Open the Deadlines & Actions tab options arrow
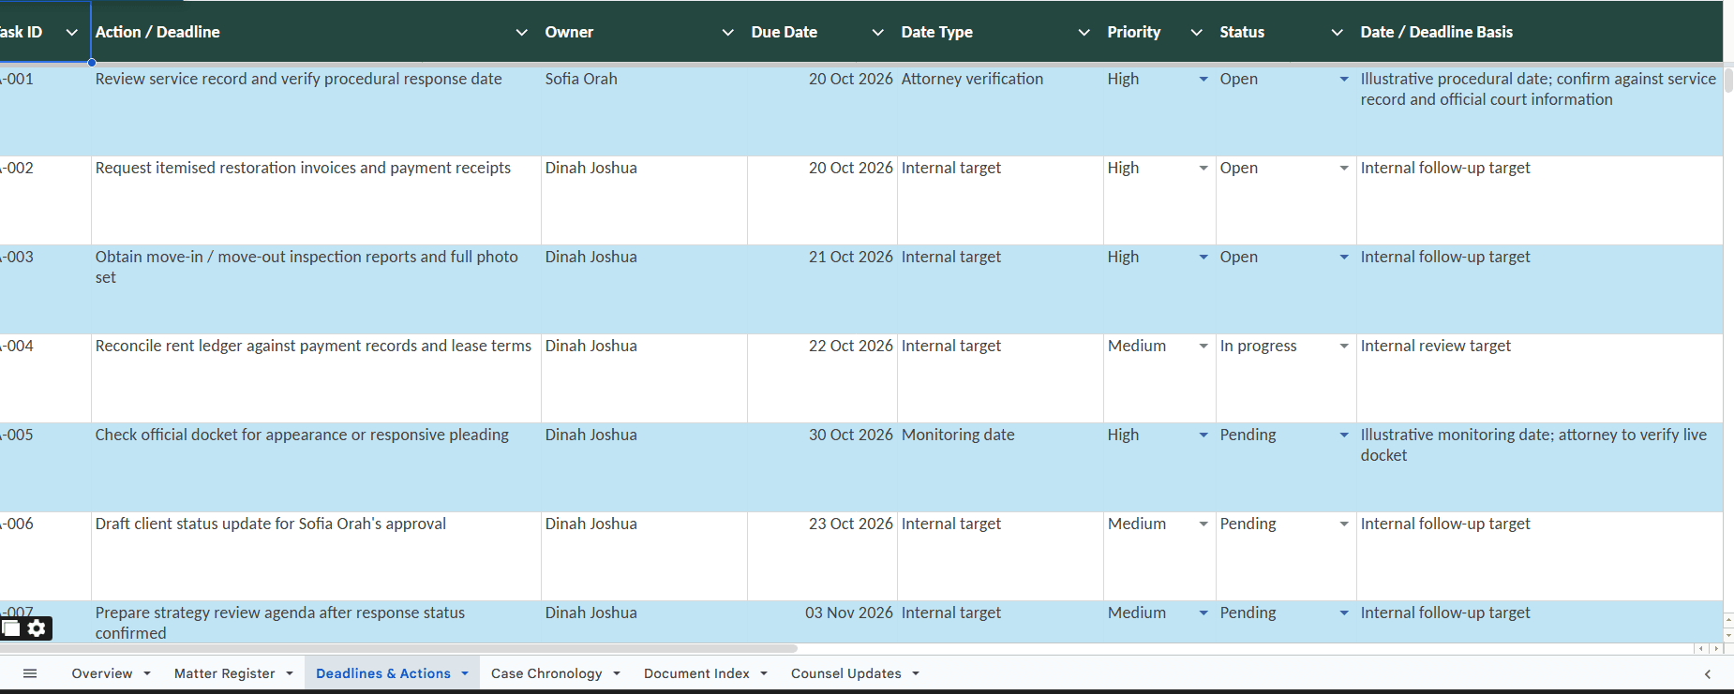1734x694 pixels. [465, 673]
